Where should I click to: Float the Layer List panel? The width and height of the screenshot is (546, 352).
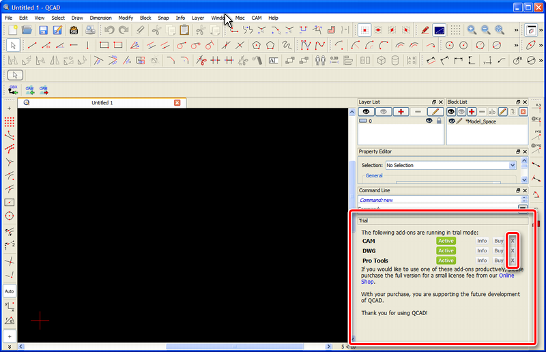(434, 102)
